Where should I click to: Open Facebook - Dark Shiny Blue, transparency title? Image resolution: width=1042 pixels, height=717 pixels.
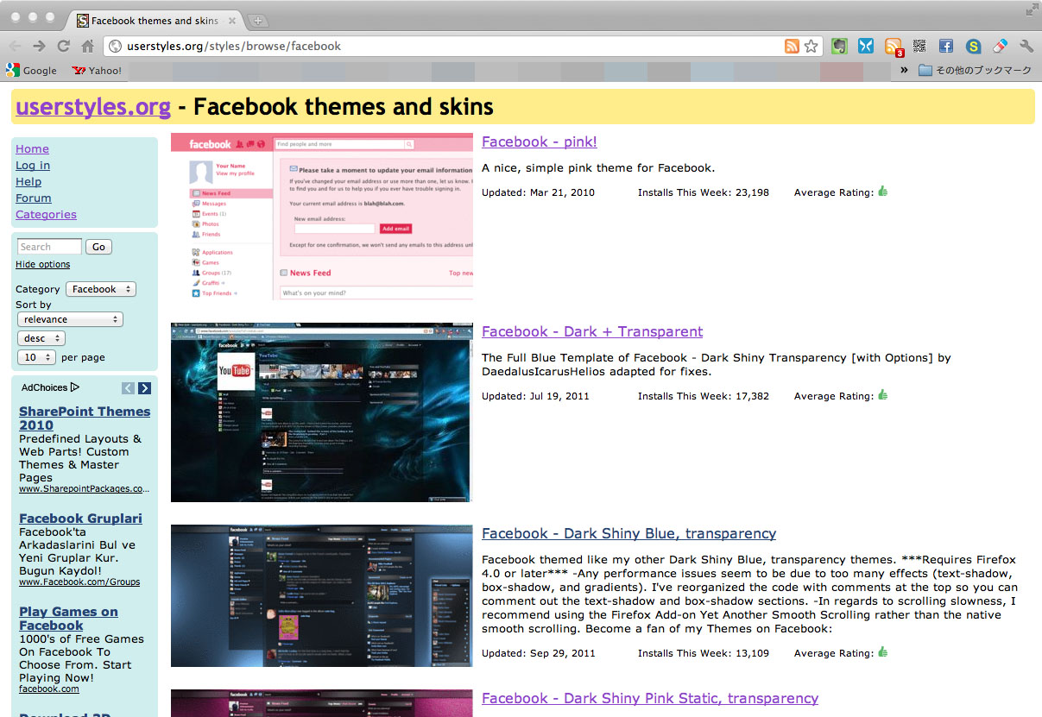point(628,533)
